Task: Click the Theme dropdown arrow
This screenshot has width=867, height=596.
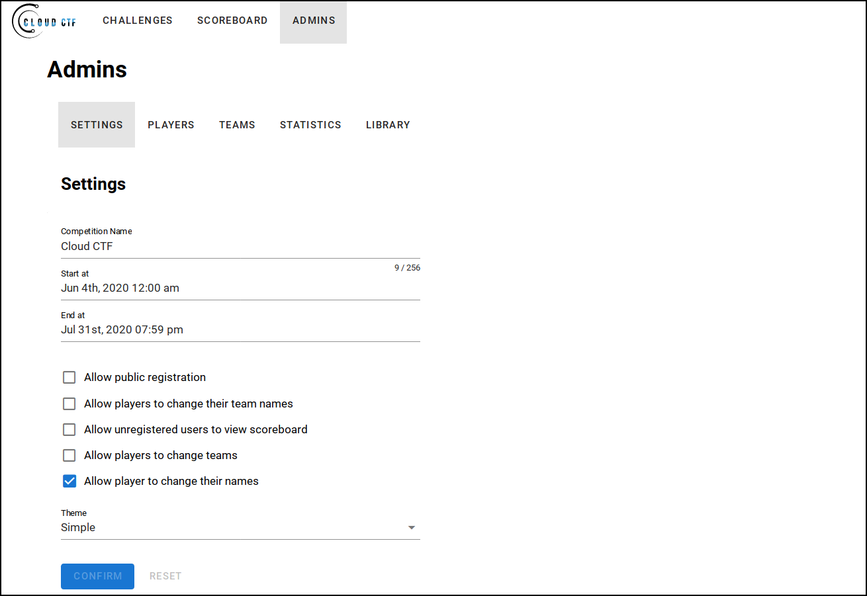Action: (412, 527)
